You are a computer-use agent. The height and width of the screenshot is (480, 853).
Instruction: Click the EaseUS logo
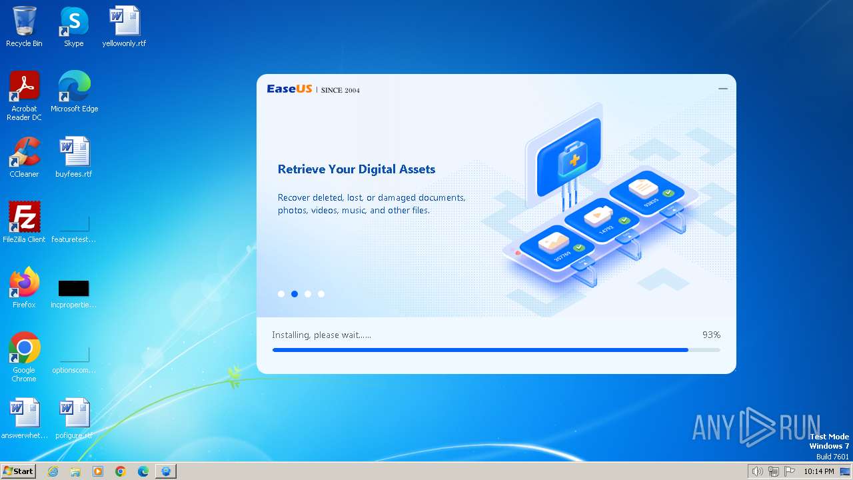tap(290, 89)
